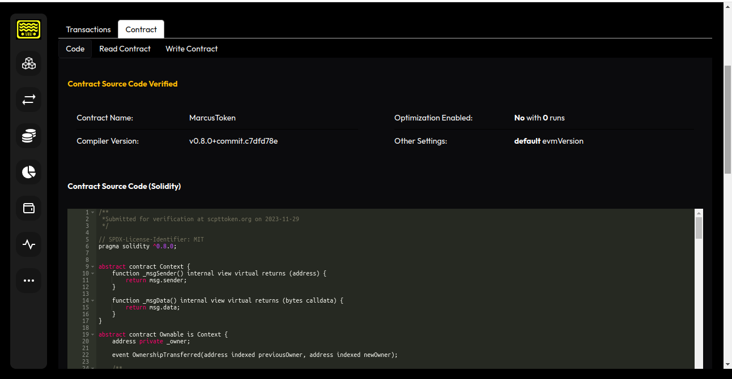Collapse the Context contract at line 9
The width and height of the screenshot is (732, 379).
click(93, 267)
